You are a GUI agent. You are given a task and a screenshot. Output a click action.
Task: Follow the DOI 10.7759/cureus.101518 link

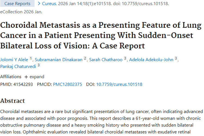[x=119, y=84]
